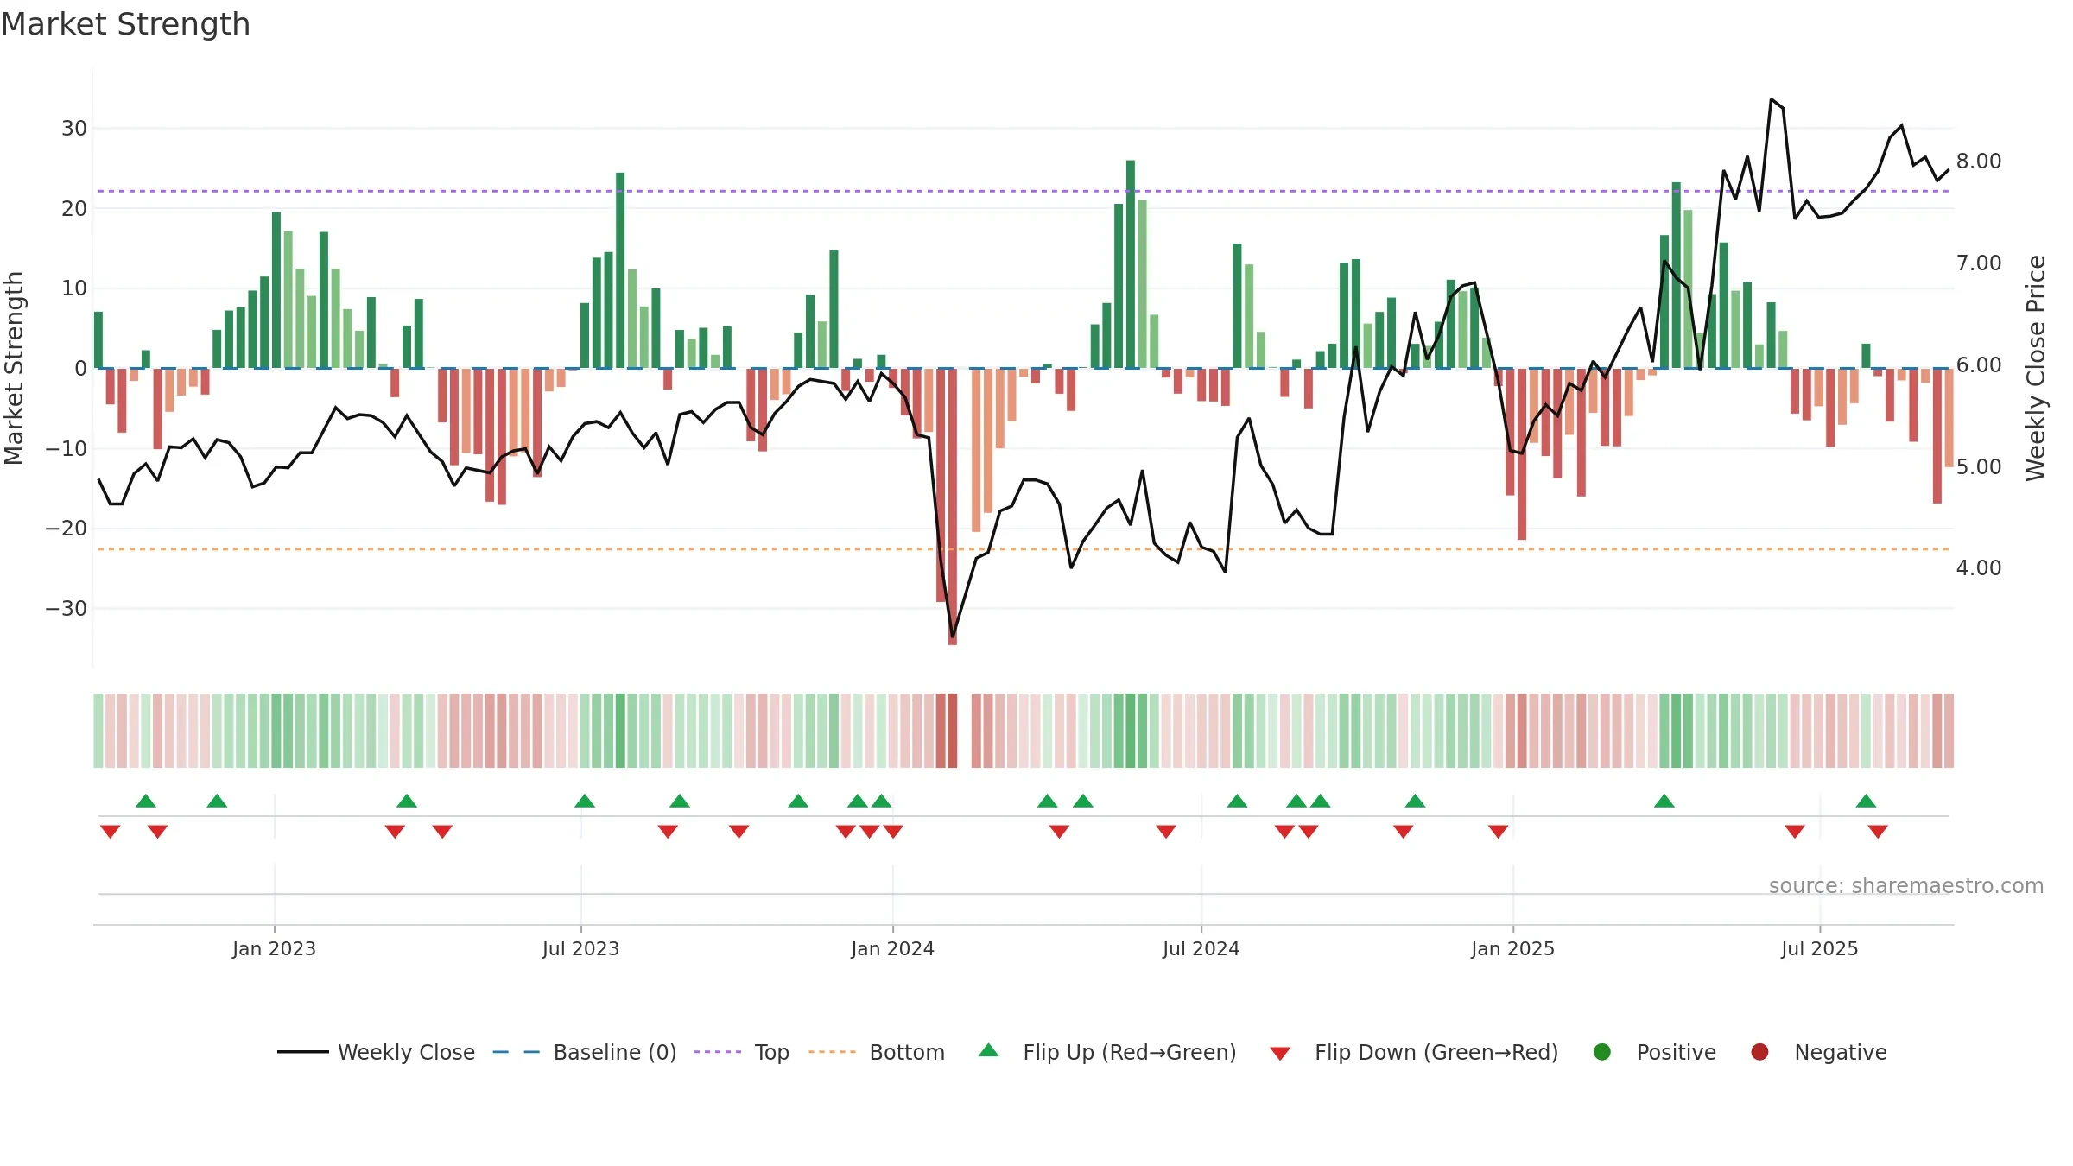This screenshot has width=2073, height=1166.
Task: Click the Jan 2025 axis label
Action: (x=1512, y=948)
